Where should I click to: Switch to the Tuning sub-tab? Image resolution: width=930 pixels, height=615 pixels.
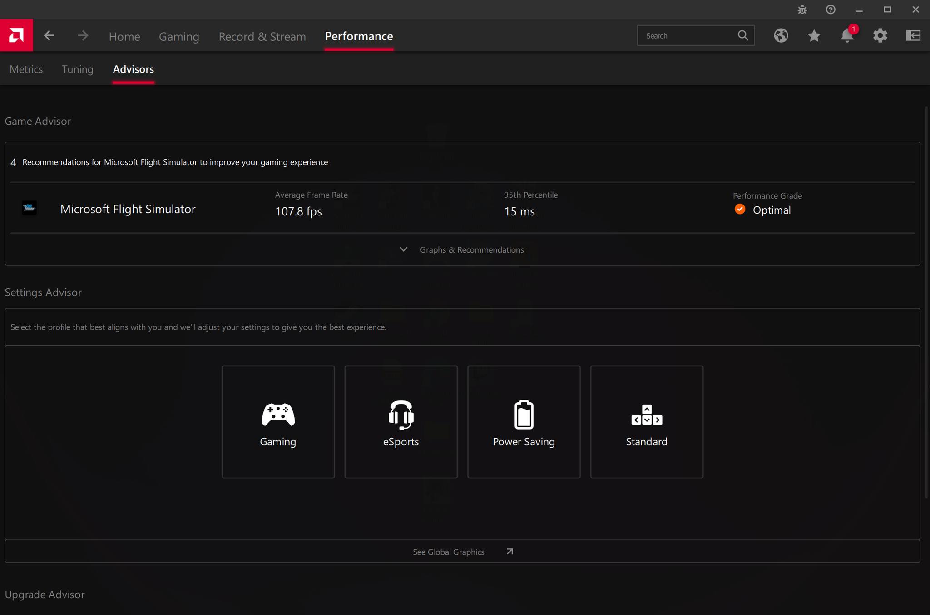click(x=78, y=69)
